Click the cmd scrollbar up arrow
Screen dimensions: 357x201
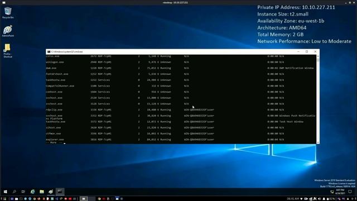pos(318,56)
